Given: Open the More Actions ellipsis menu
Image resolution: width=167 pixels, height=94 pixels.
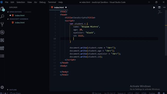Looking at the screenshot, I should tap(164, 7).
